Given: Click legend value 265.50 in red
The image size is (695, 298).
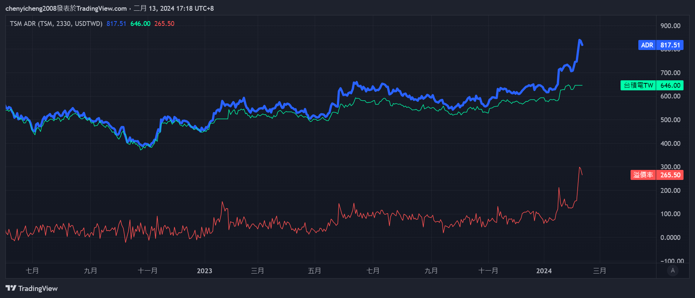Looking at the screenshot, I should click(x=164, y=24).
